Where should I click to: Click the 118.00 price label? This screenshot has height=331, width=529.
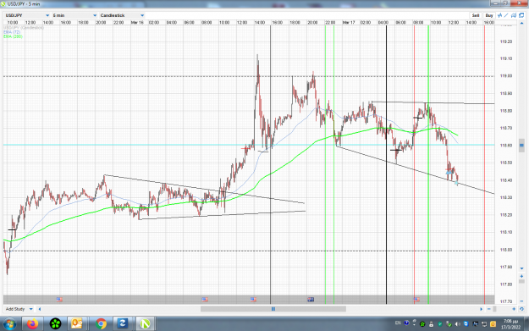505,250
